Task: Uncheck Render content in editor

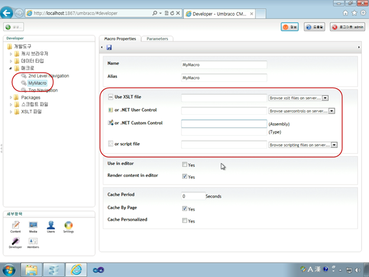Action: (184, 176)
